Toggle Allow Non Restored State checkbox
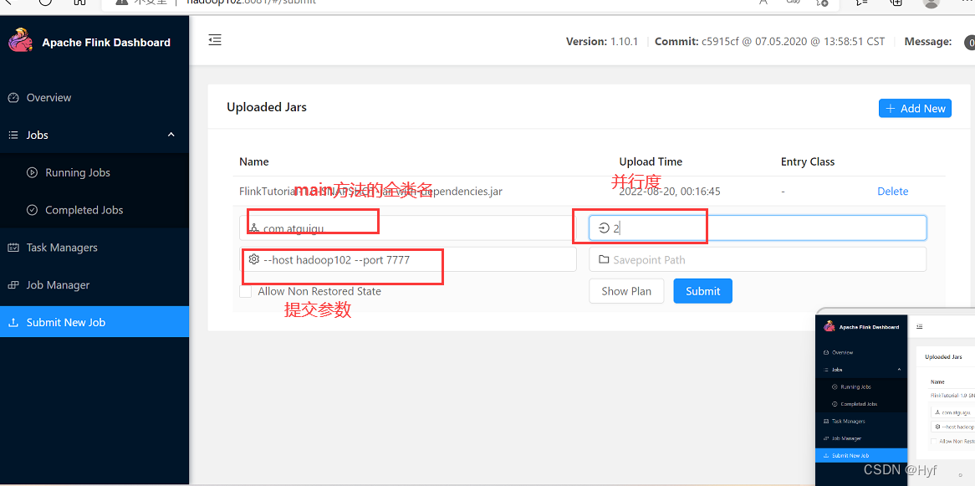 pos(246,291)
